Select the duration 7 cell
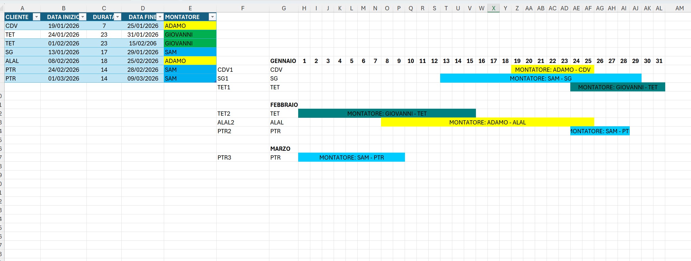Screen dimensions: 691x261 [x=104, y=26]
